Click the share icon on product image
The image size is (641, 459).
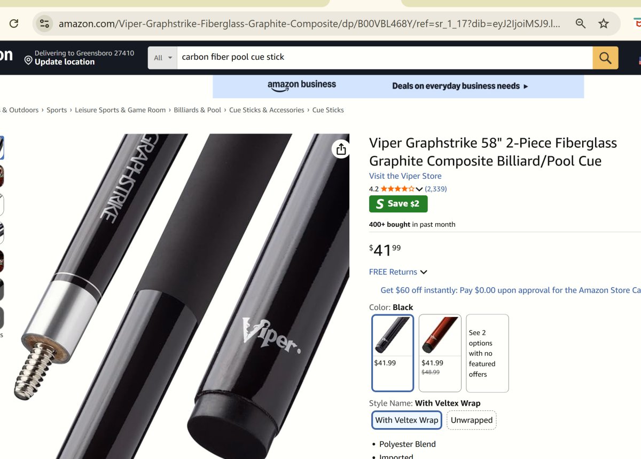[341, 149]
